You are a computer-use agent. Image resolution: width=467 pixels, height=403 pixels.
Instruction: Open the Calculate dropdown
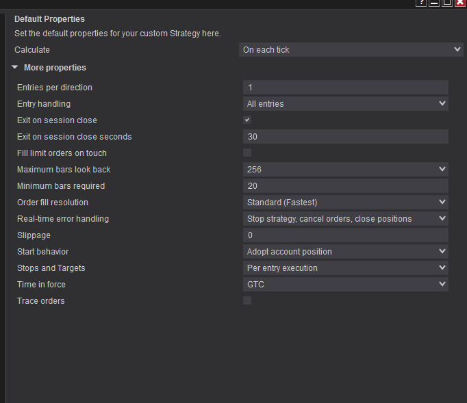coord(351,50)
